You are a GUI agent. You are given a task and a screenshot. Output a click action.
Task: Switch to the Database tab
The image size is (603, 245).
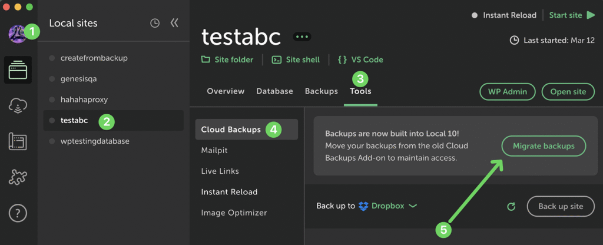(274, 91)
